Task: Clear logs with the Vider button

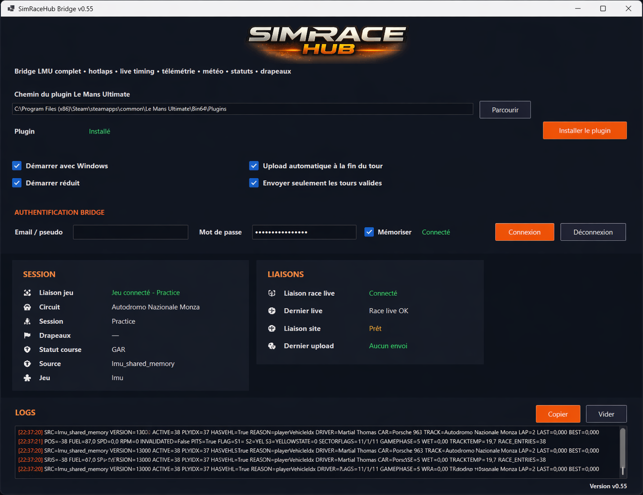Action: point(606,414)
